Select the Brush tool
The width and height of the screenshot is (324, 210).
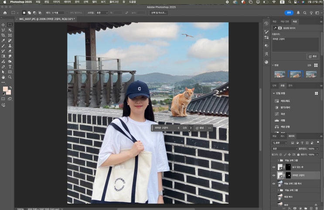(3, 46)
